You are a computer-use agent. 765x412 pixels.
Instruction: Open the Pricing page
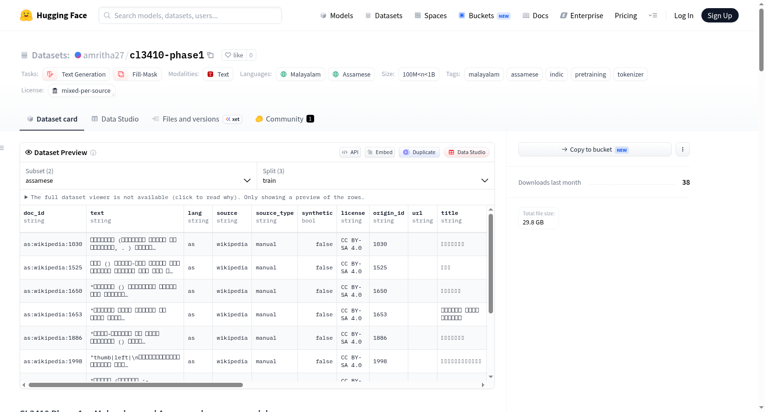[x=626, y=15]
